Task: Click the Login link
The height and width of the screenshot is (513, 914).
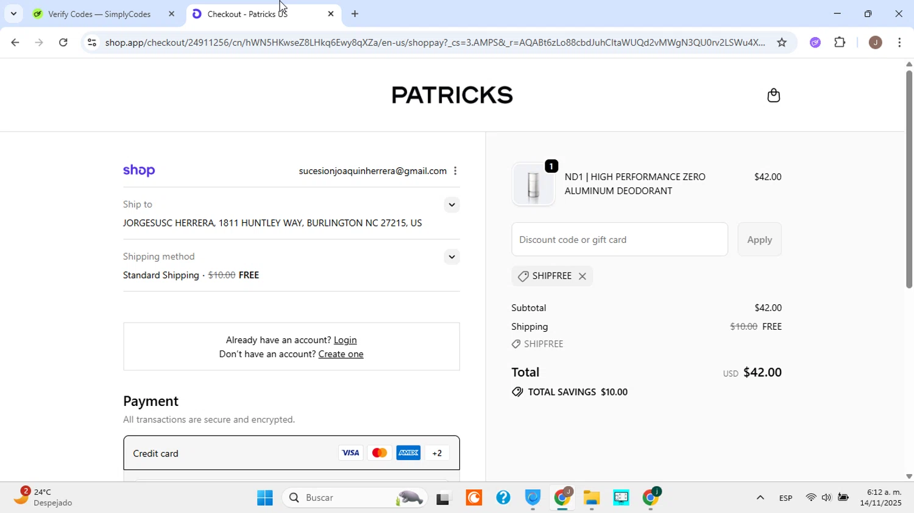Action: [345, 340]
